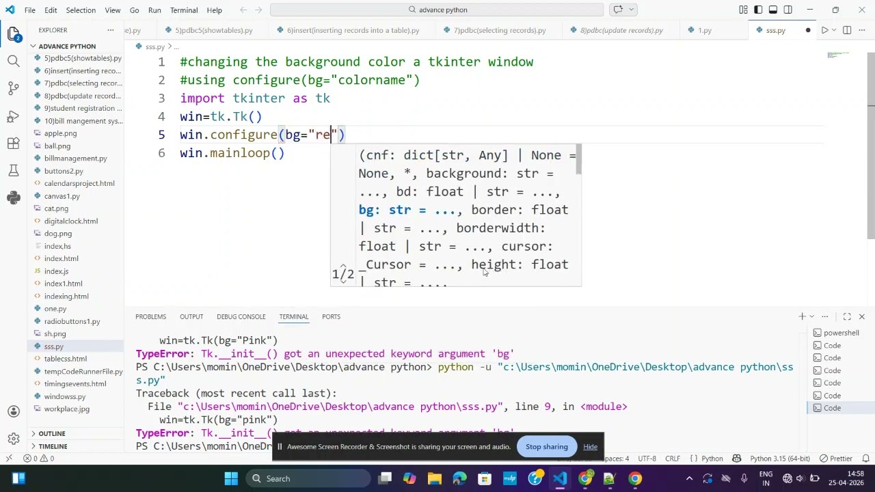Click the advance python search bar
Screen dimensions: 875x492
coord(437,10)
